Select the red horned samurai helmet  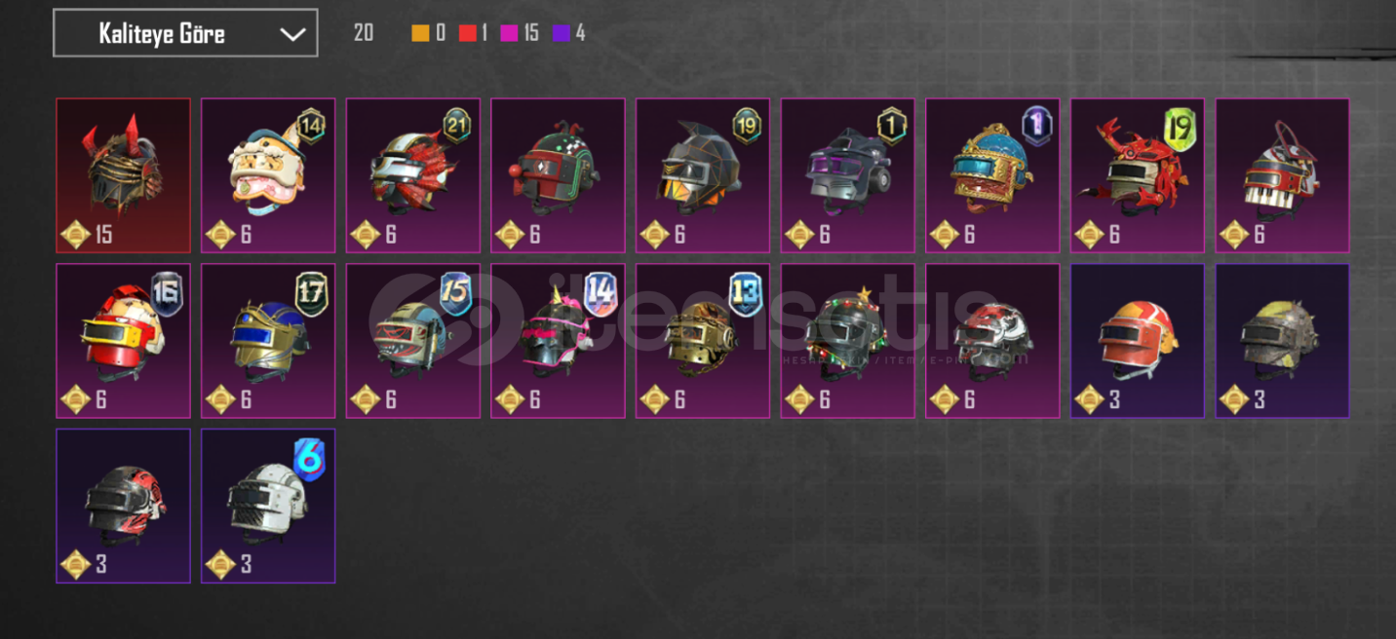tap(123, 175)
